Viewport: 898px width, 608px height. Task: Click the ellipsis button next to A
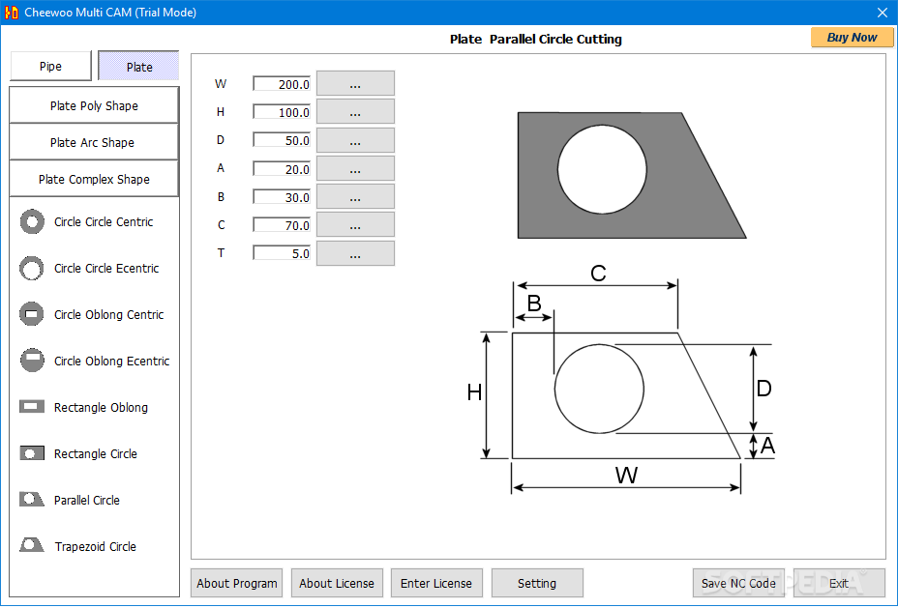[356, 168]
